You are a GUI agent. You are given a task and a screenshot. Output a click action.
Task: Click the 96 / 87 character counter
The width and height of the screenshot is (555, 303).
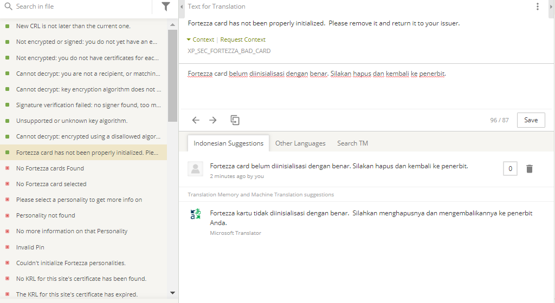pyautogui.click(x=499, y=120)
